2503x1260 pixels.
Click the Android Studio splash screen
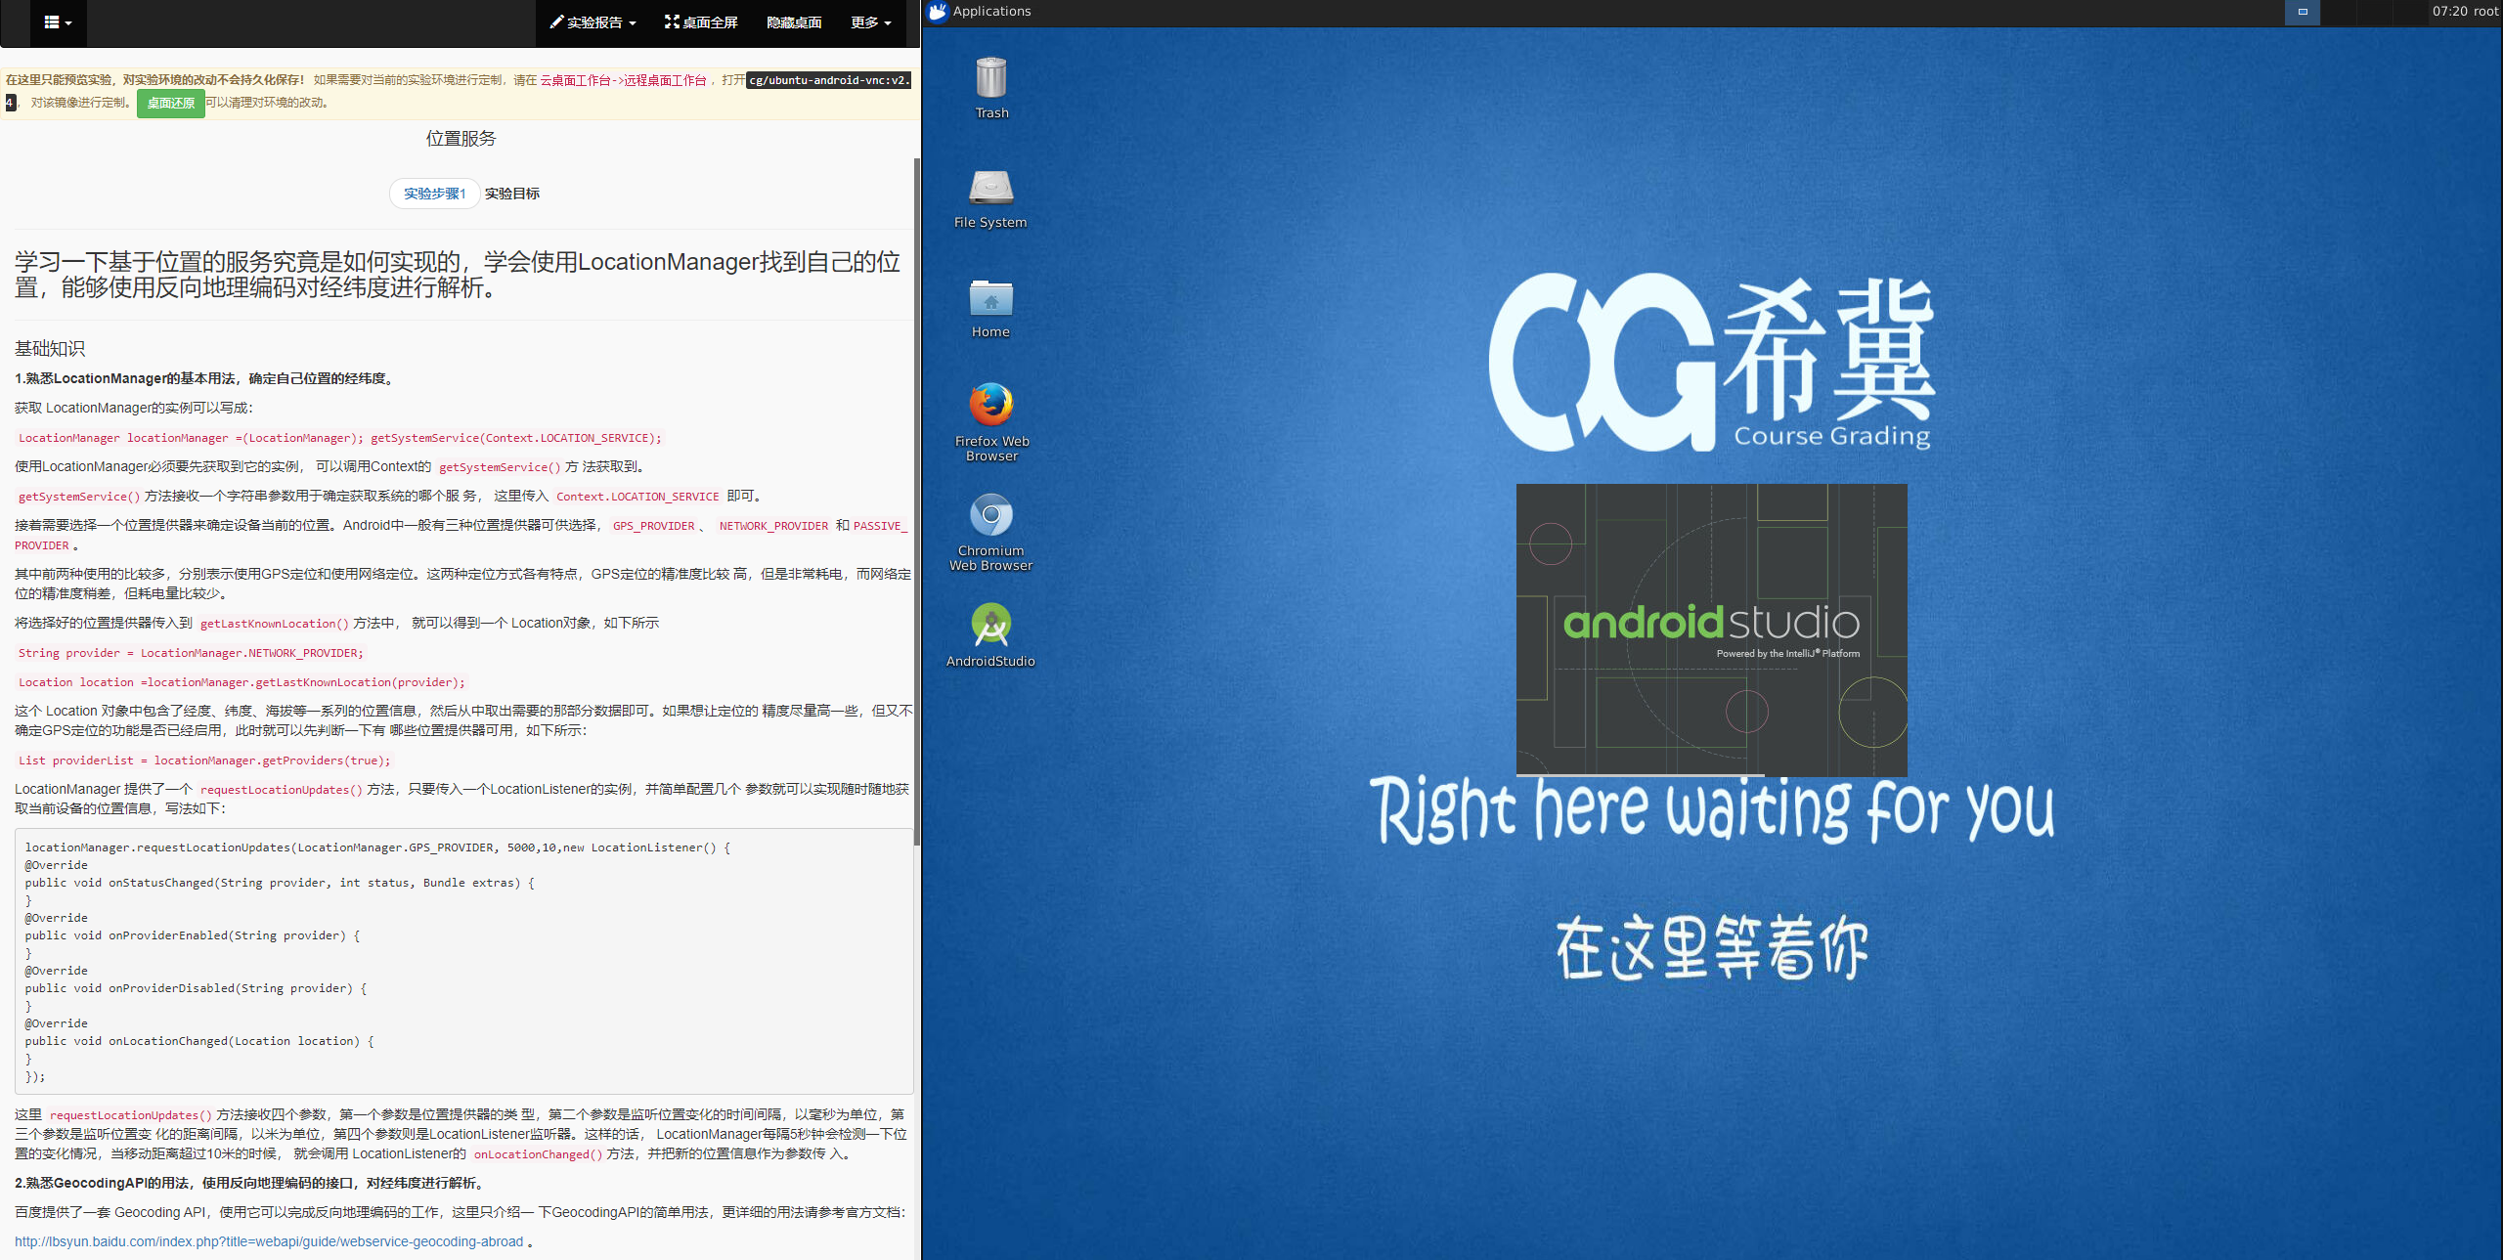[x=1711, y=630]
